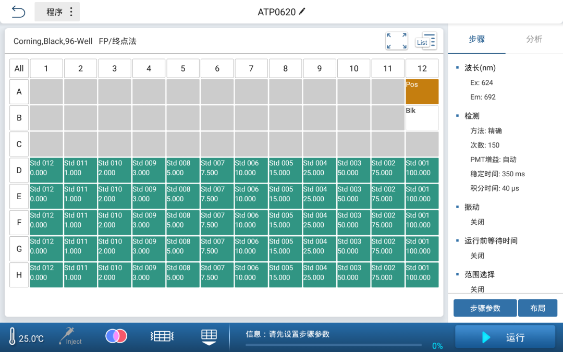
Task: Edit protocol name with pencil icon
Action: [x=302, y=11]
